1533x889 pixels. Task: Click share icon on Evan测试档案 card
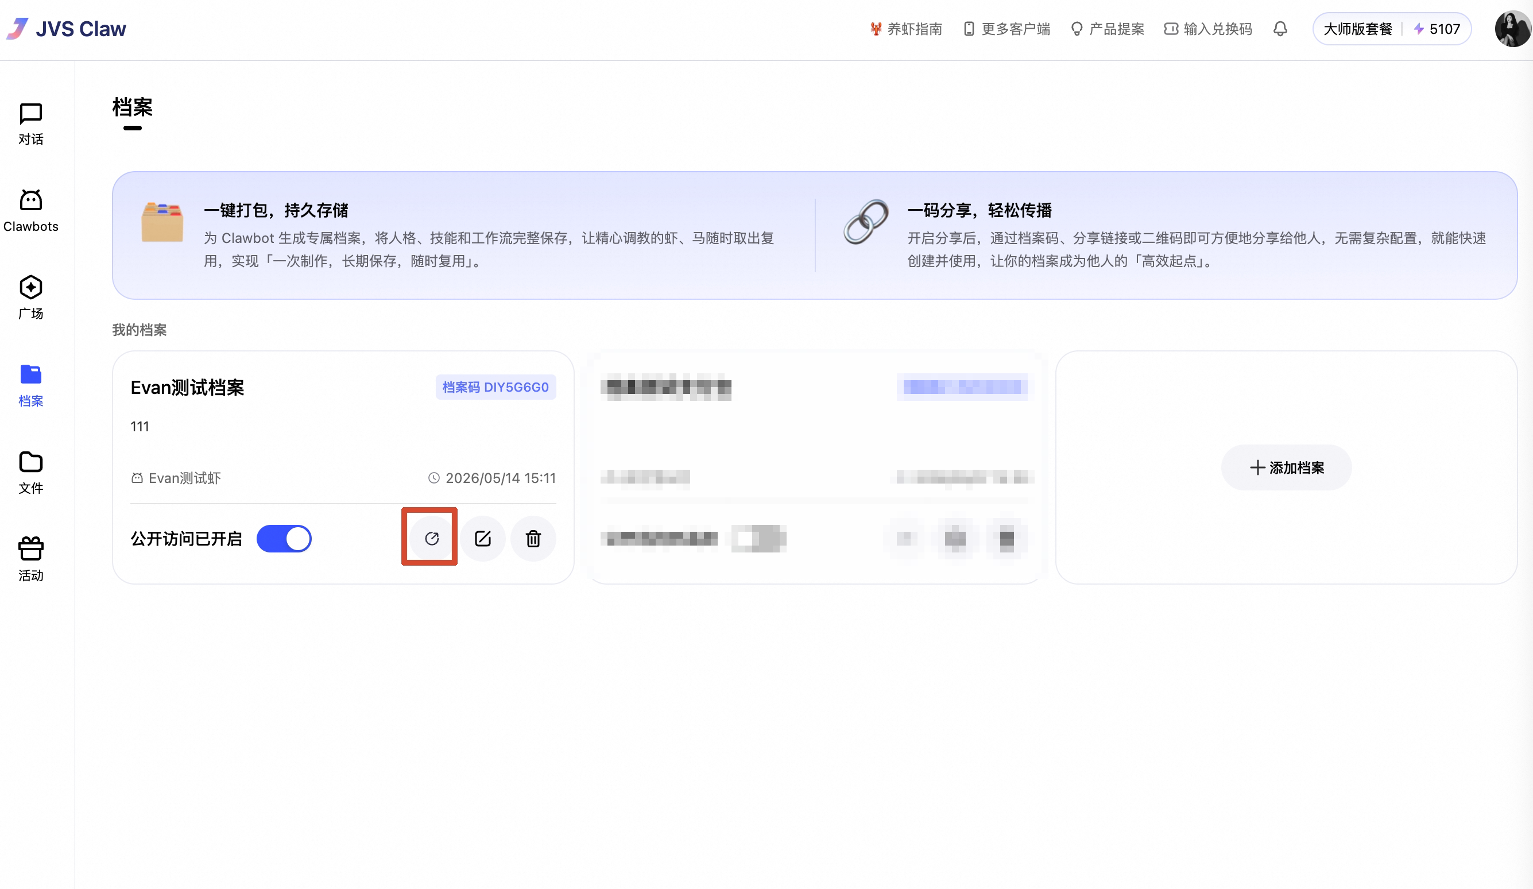432,539
